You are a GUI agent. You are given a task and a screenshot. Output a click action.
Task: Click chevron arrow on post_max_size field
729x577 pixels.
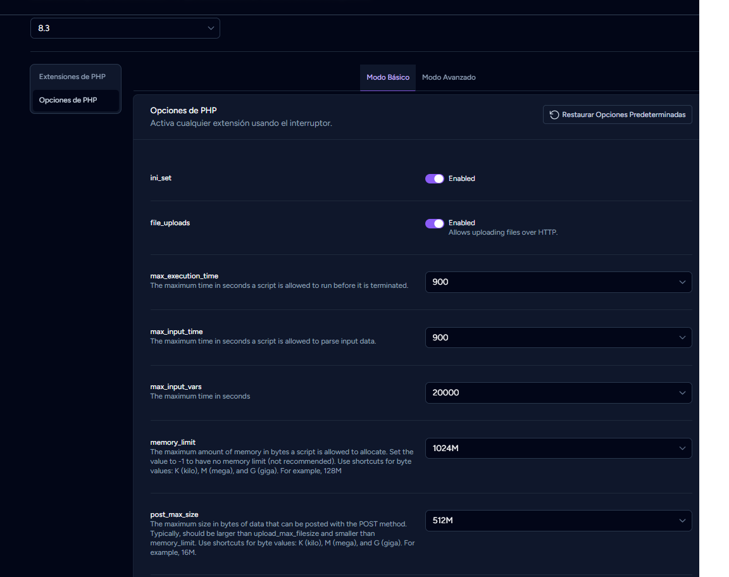(682, 521)
